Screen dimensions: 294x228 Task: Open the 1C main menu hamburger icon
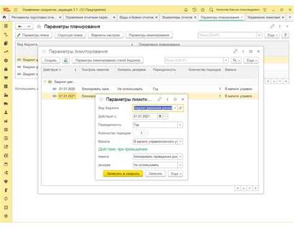click(16, 10)
